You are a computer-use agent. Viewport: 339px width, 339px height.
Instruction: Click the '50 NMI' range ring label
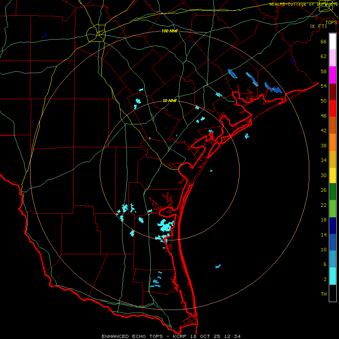pyautogui.click(x=169, y=101)
